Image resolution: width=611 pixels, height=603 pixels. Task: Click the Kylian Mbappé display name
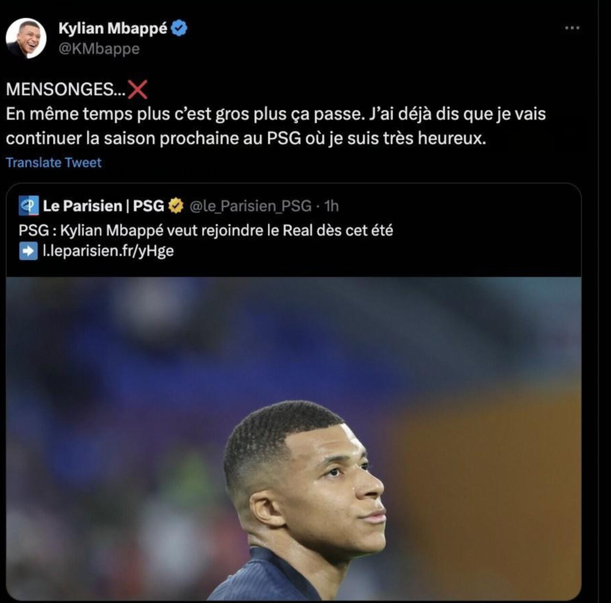click(x=113, y=29)
